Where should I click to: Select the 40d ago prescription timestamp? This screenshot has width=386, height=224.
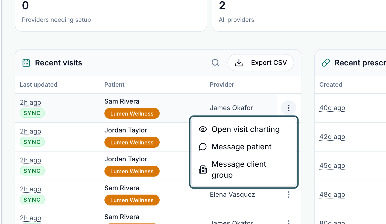click(x=332, y=108)
